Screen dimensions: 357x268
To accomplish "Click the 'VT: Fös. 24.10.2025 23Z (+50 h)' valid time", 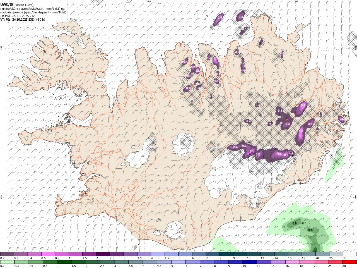I will 23,20.
